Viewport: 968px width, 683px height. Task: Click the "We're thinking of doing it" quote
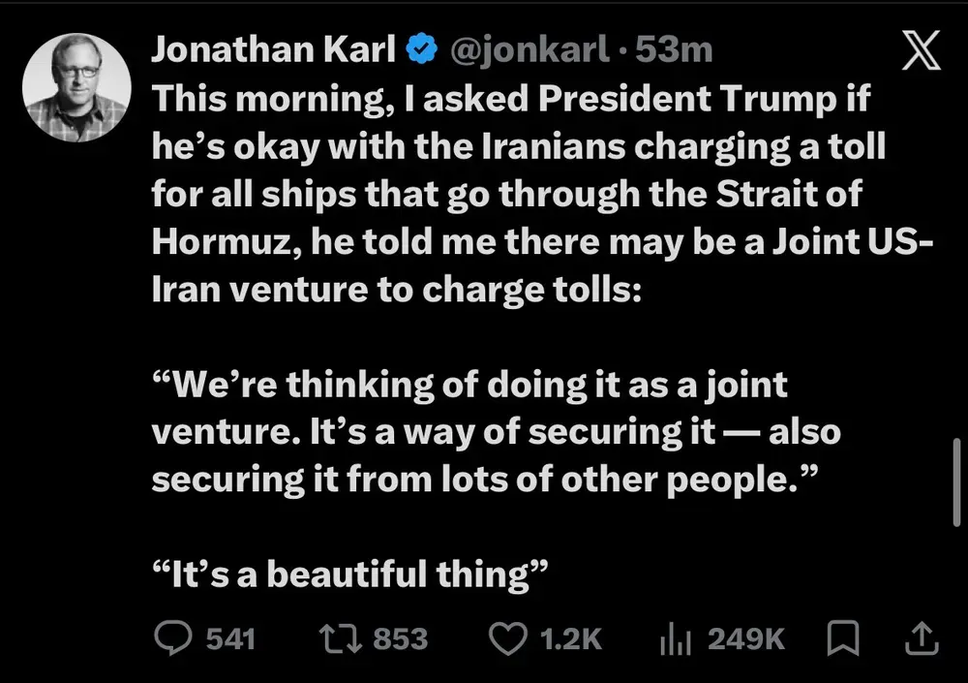pos(496,433)
